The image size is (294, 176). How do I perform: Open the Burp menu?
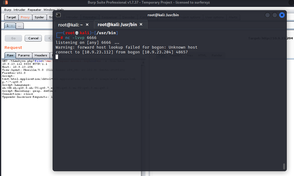tap(8, 10)
